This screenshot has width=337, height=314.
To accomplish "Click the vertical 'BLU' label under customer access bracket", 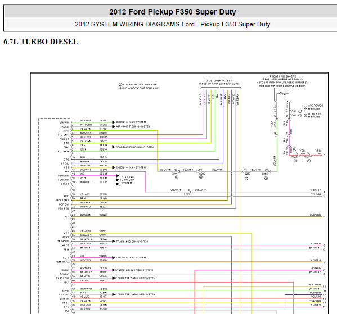I will click(217, 96).
